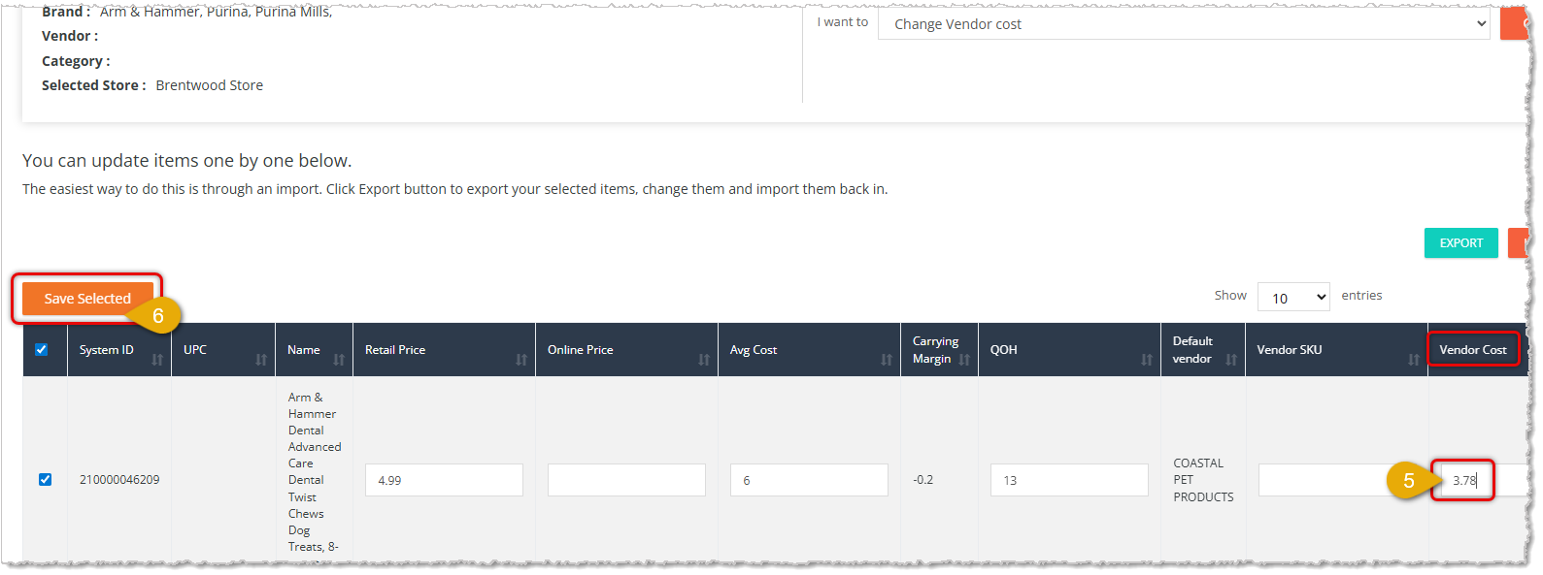Screen dimensions: 1543x575
Task: Click the COASTAL PET PRODUCTS vendor cell
Action: pos(1203,480)
